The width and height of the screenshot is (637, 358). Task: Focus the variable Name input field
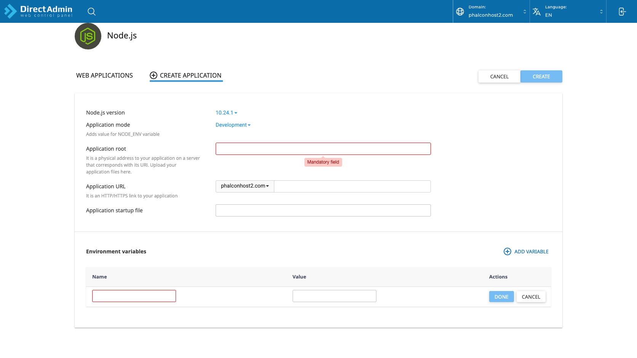[134, 296]
